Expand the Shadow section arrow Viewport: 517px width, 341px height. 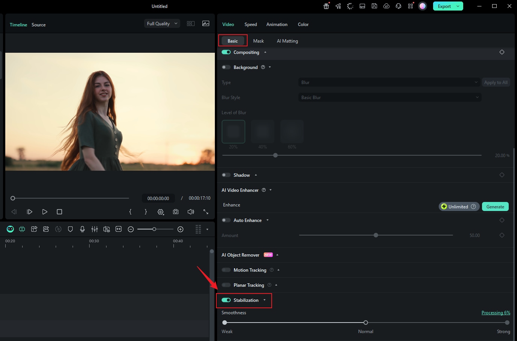(256, 175)
